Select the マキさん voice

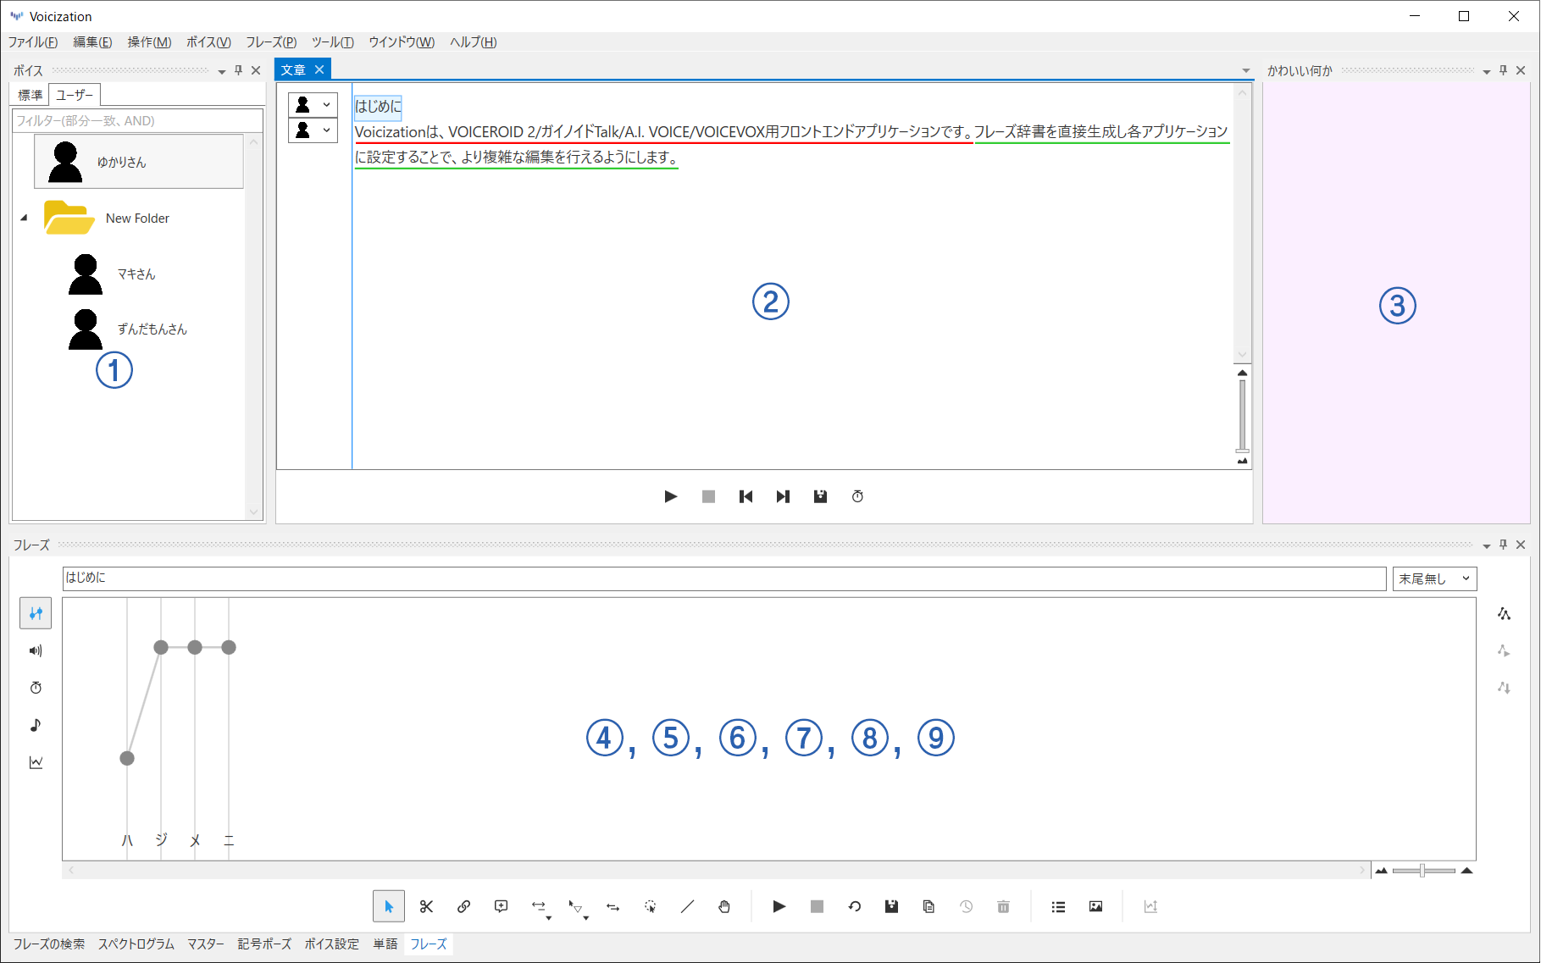tap(136, 274)
